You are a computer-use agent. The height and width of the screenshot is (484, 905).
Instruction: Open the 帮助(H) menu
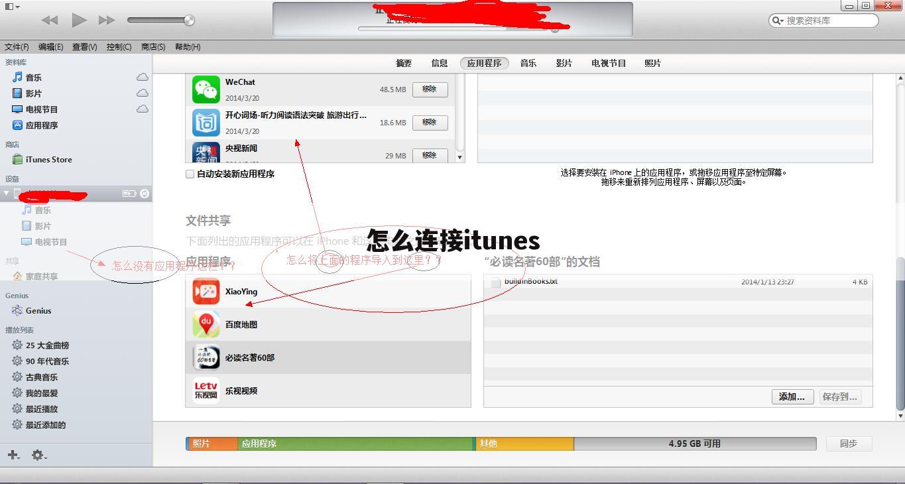pyautogui.click(x=188, y=47)
